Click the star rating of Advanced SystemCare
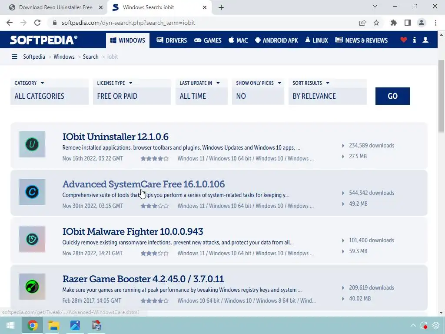Viewport: 445px width, 334px height. (154, 206)
